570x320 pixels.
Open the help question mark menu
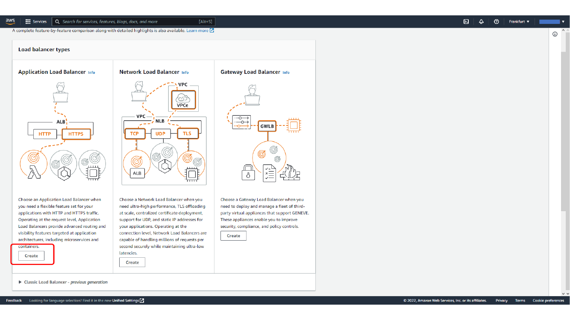pos(496,21)
